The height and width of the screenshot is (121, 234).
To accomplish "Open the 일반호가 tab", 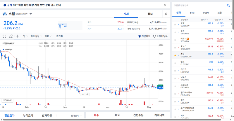I will tap(9, 115).
